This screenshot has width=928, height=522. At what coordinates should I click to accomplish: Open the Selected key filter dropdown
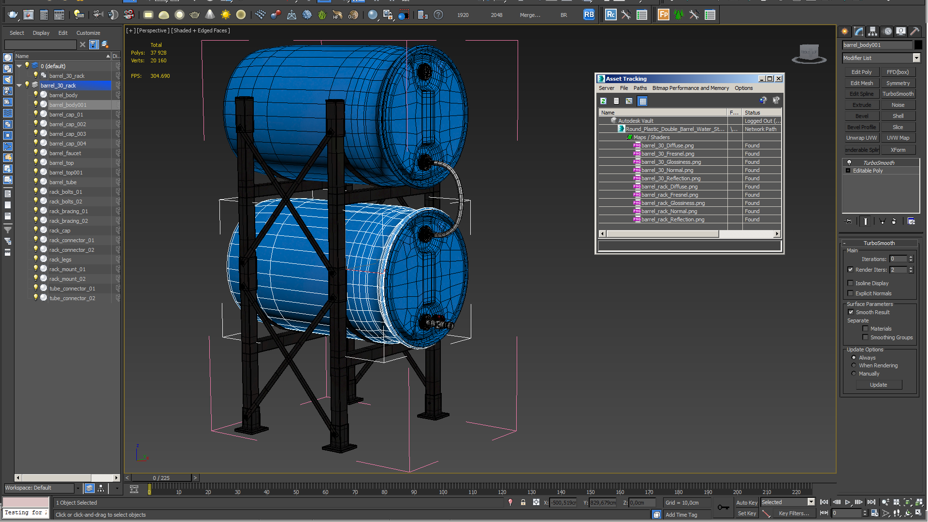[811, 502]
